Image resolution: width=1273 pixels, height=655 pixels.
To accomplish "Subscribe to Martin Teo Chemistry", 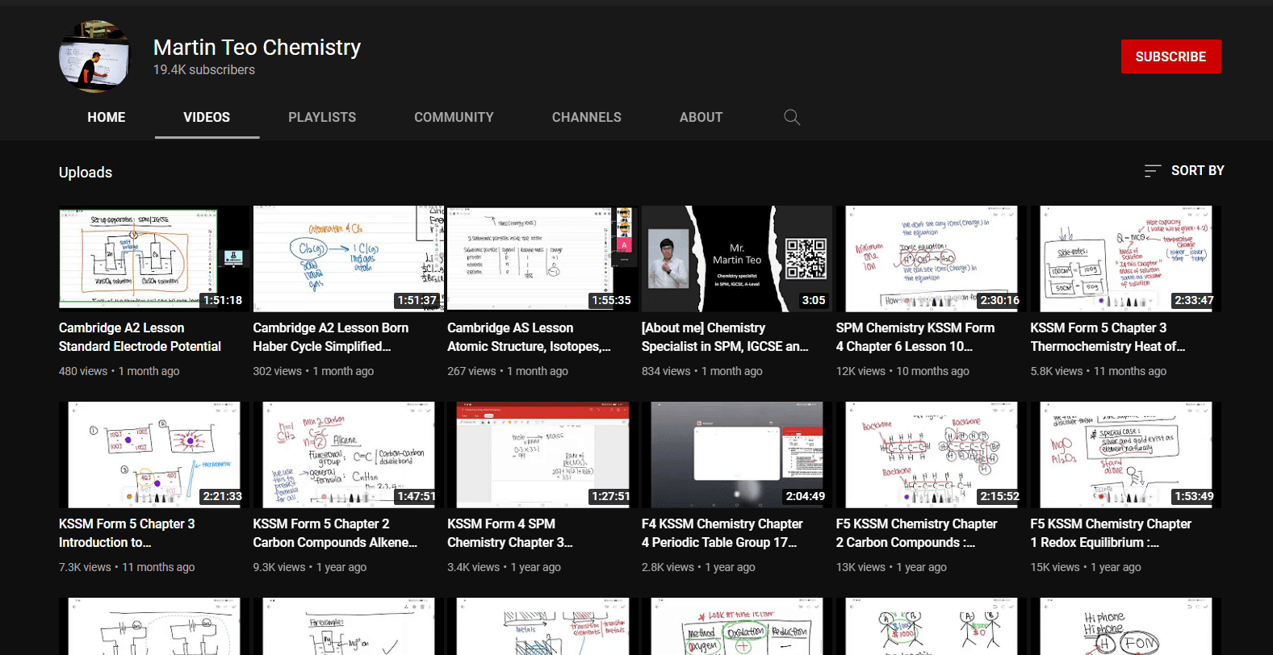I will click(x=1170, y=56).
